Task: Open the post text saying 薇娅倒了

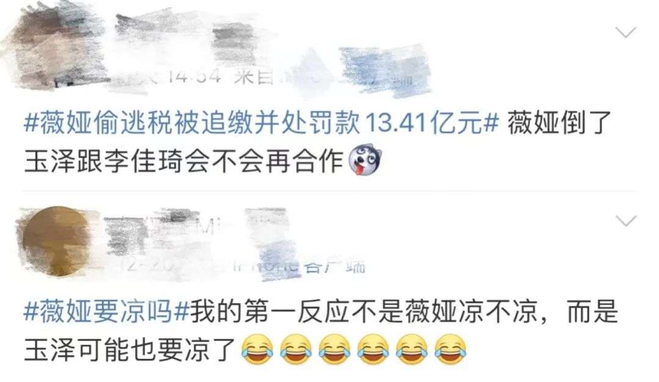Action: coord(560,123)
